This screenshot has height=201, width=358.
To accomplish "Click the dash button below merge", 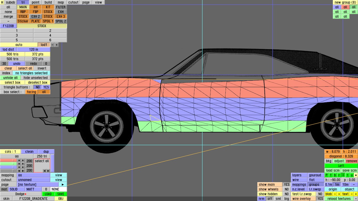I will pos(8,21).
